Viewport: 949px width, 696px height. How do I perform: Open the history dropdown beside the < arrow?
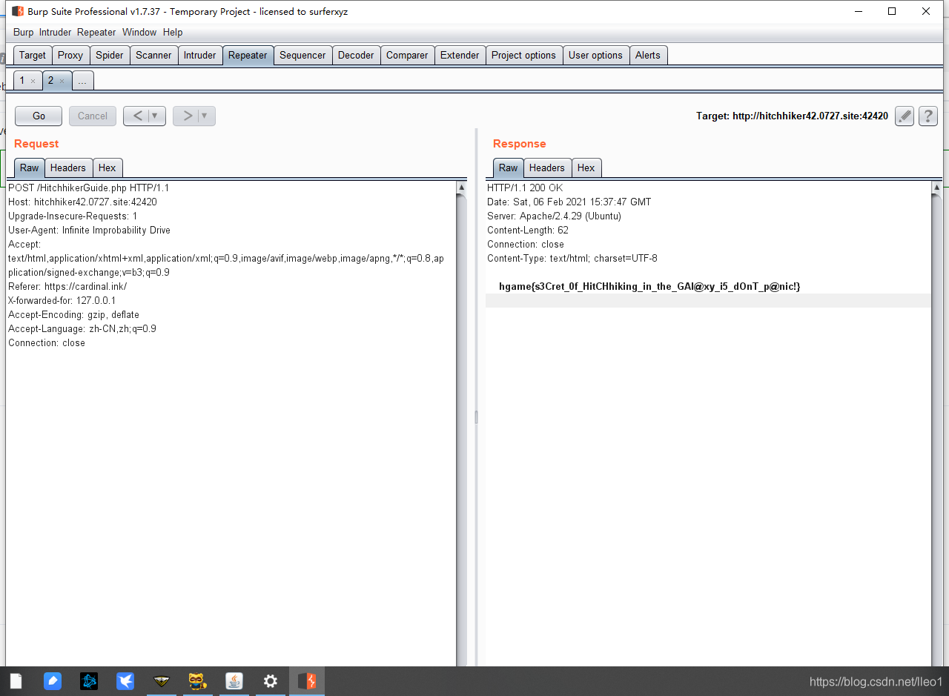click(156, 116)
